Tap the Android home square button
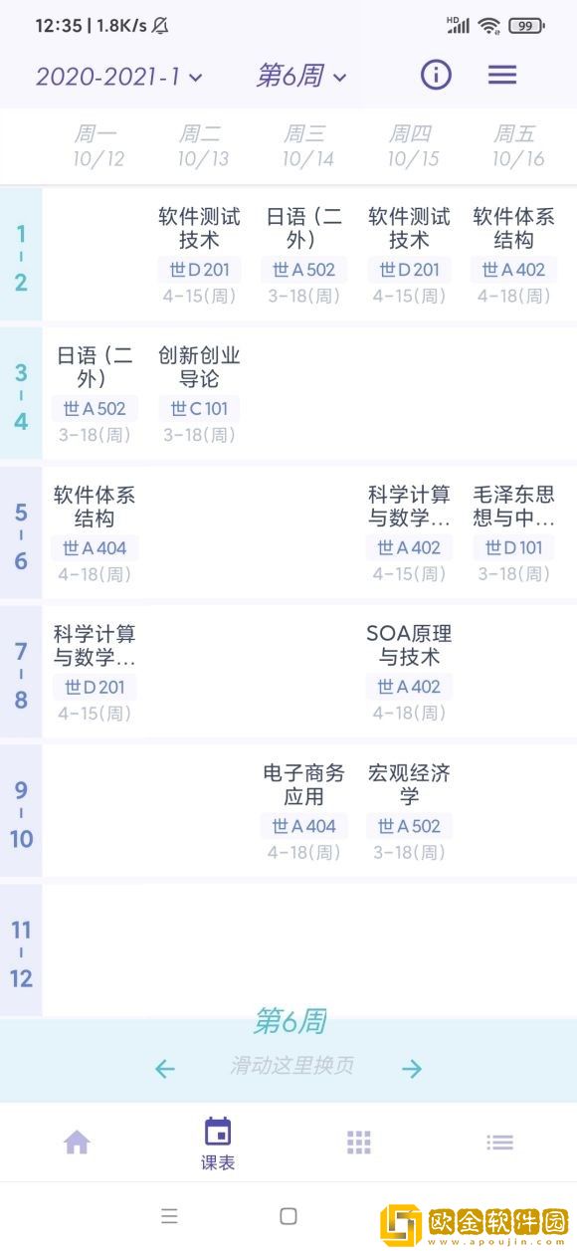 (288, 1215)
